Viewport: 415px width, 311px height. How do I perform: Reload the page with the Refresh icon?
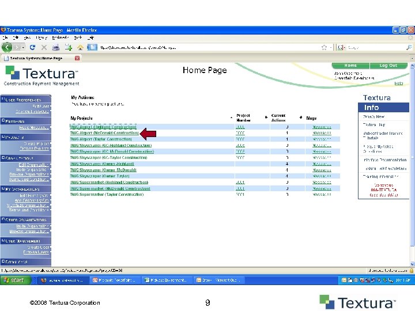click(x=32, y=47)
